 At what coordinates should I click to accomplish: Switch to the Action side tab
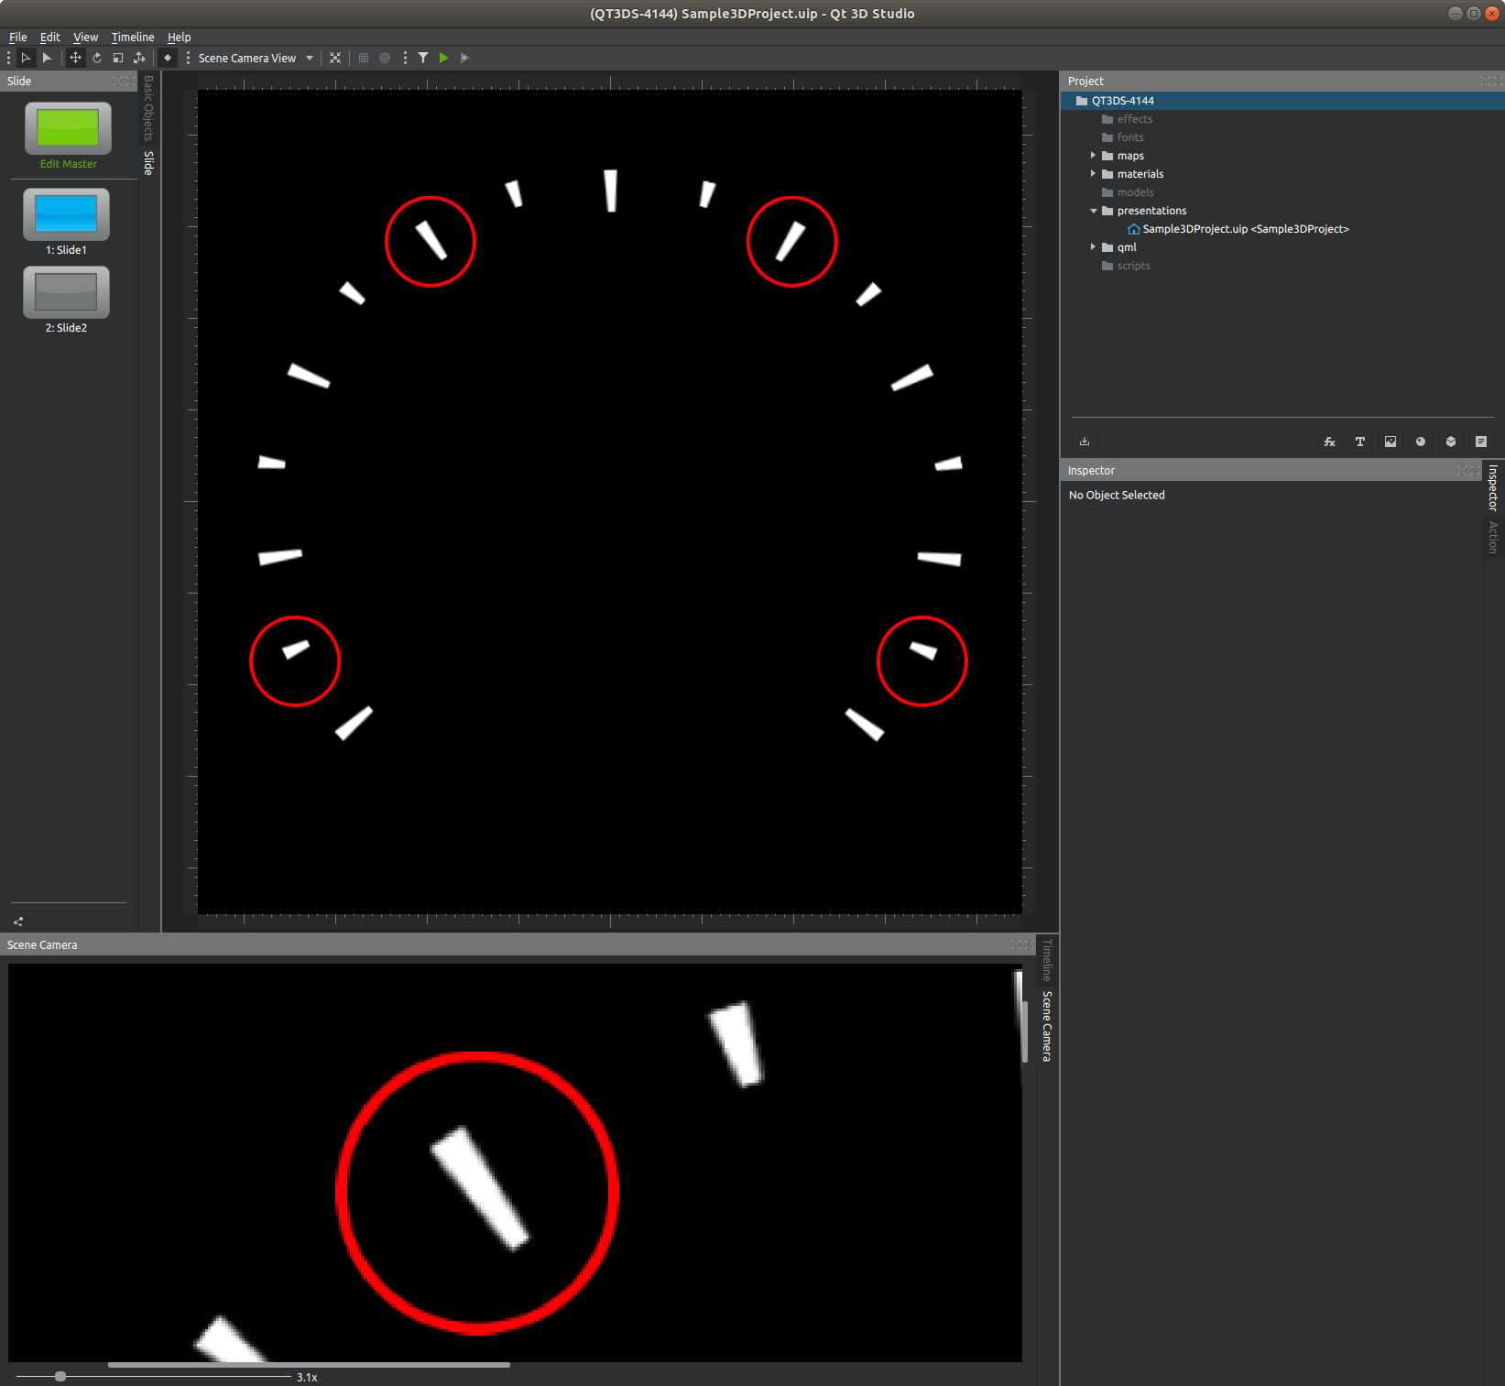(1493, 537)
